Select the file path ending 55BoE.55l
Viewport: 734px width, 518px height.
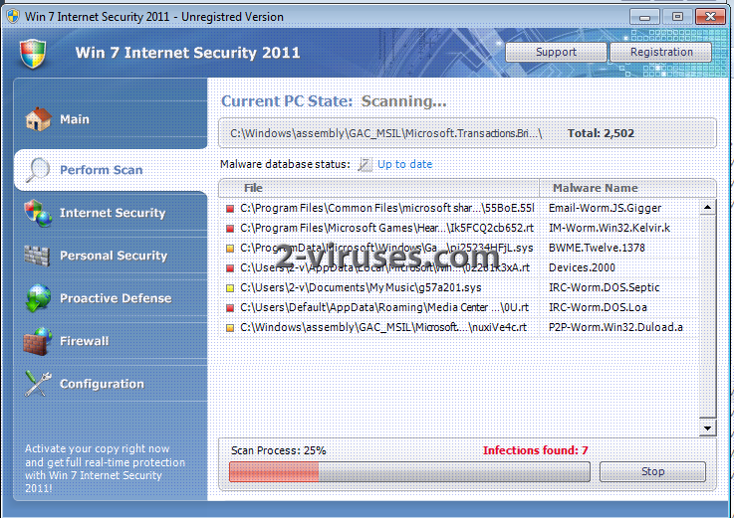(387, 208)
